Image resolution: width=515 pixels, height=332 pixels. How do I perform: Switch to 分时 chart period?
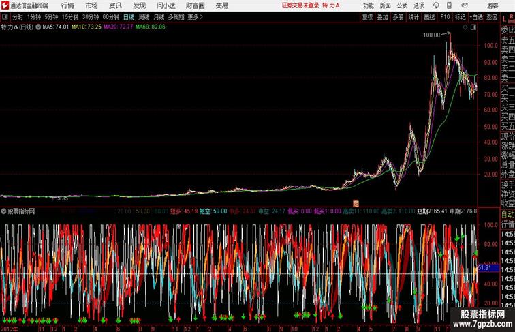pos(18,17)
